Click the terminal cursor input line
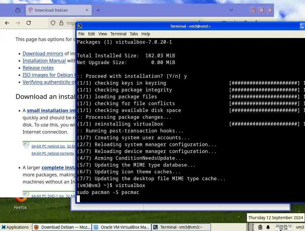Screen dimensions: 305x231 78,199
